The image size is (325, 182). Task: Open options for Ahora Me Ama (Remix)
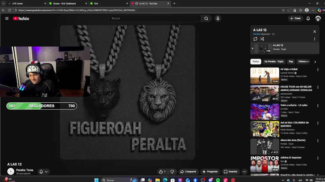318,141
